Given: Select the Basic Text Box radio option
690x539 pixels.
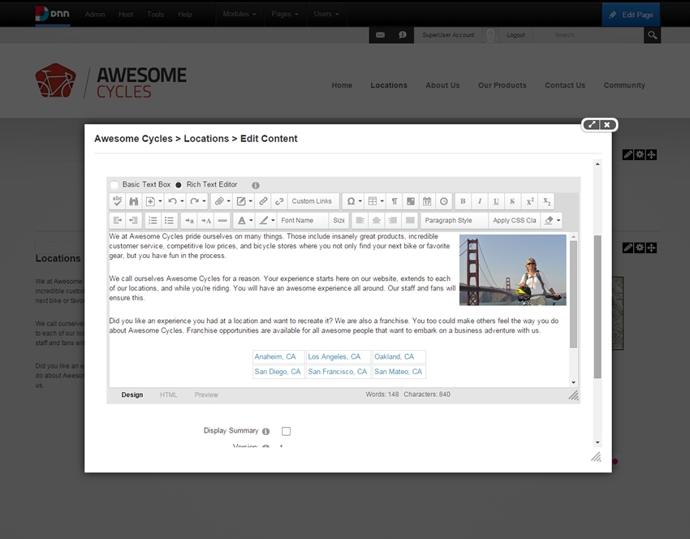Looking at the screenshot, I should click(x=114, y=184).
